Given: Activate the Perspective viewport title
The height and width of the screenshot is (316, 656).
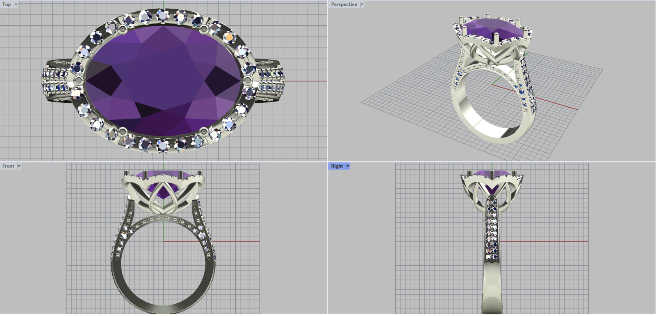Looking at the screenshot, I should 344,5.
